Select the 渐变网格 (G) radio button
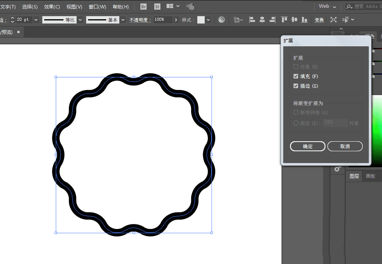This screenshot has height=264, width=382. click(296, 112)
